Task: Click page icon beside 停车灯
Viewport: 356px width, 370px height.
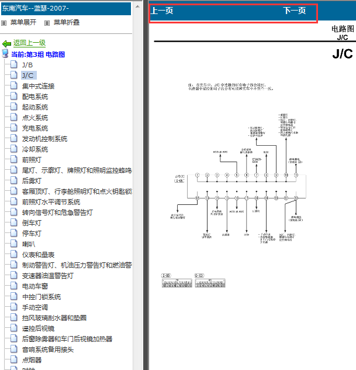Action: [14, 233]
